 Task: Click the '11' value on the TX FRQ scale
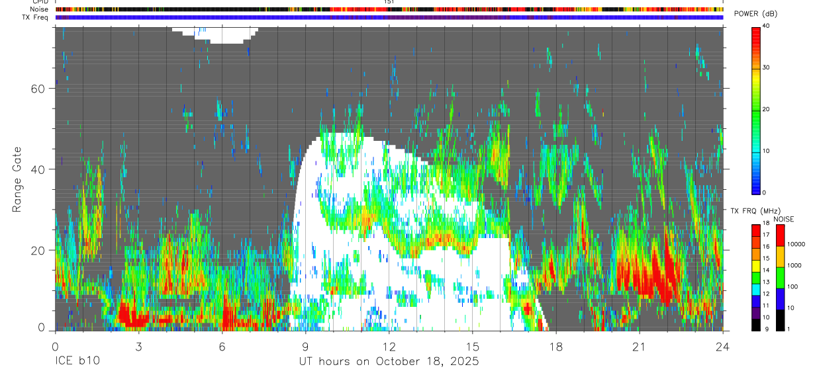pos(766,306)
